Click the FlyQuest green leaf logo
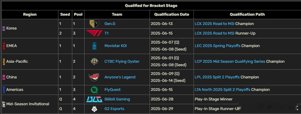The image size is (301, 114). point(94,90)
